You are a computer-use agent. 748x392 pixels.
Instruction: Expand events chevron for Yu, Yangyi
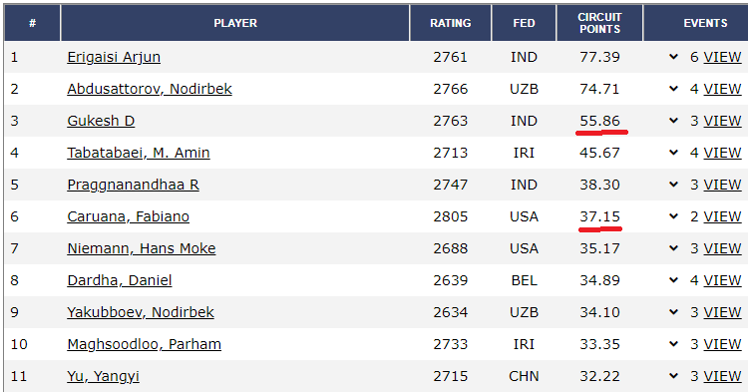(x=673, y=376)
